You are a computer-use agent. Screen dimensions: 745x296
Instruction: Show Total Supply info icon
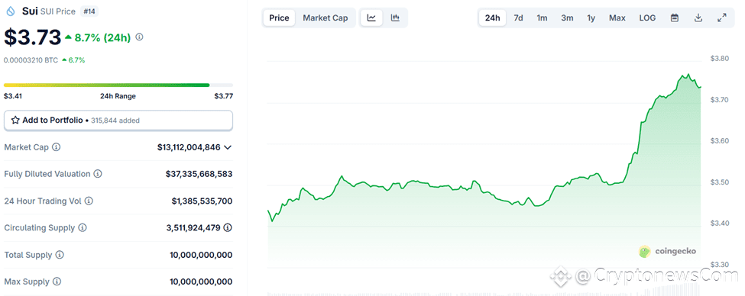pyautogui.click(x=60, y=256)
